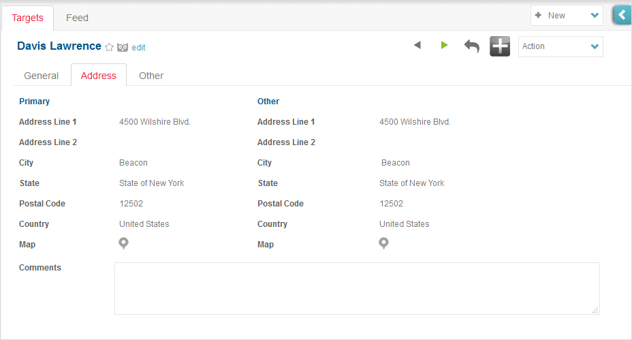The height and width of the screenshot is (340, 632).
Task: Go to next record with green arrow
Action: click(x=444, y=45)
